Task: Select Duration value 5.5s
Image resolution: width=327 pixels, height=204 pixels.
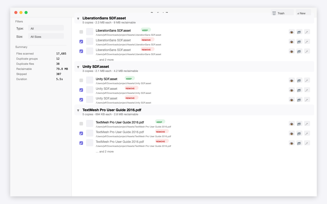Action: (x=60, y=79)
